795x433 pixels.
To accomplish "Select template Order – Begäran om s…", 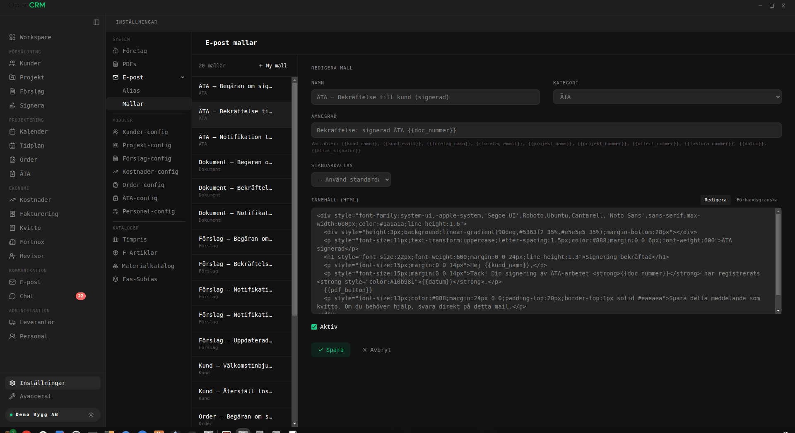I will click(x=242, y=417).
